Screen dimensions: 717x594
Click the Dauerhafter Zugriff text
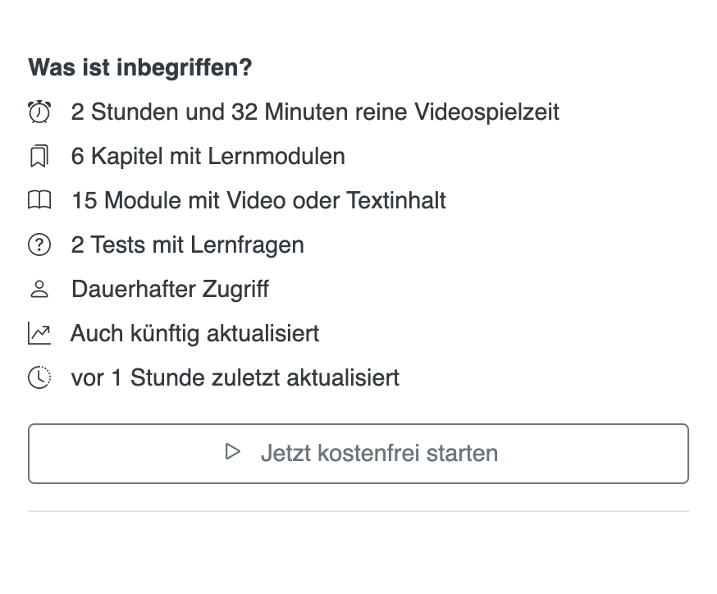[x=170, y=290]
